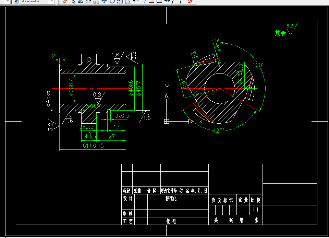The height and width of the screenshot is (238, 329).
Task: Select the 24.8 toleranced dimension in right view
Action: click(241, 74)
